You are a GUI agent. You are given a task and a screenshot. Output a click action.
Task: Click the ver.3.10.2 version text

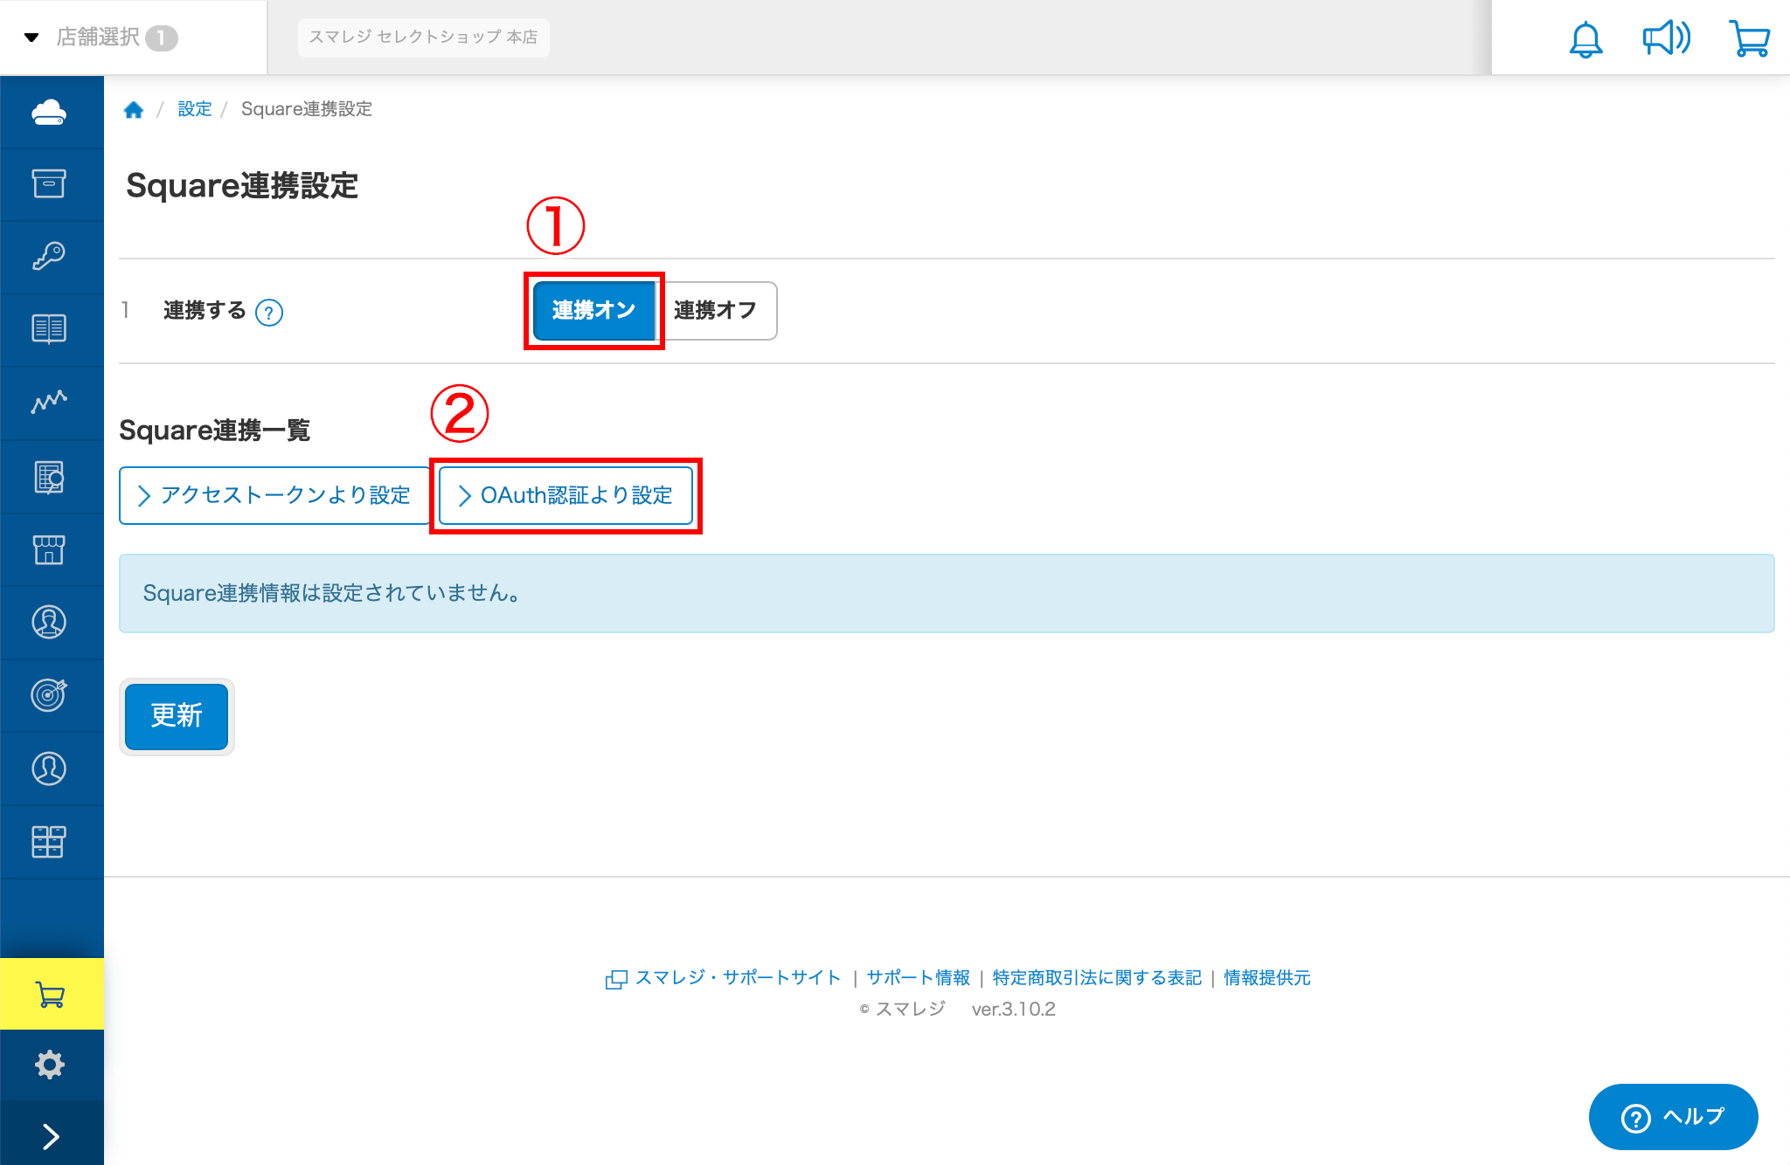1014,1010
